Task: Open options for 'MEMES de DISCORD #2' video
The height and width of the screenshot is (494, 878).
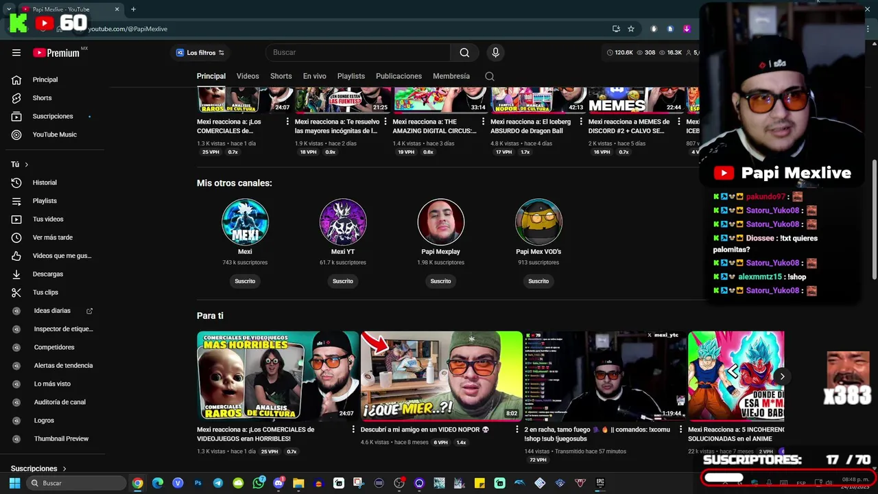Action: click(x=679, y=121)
